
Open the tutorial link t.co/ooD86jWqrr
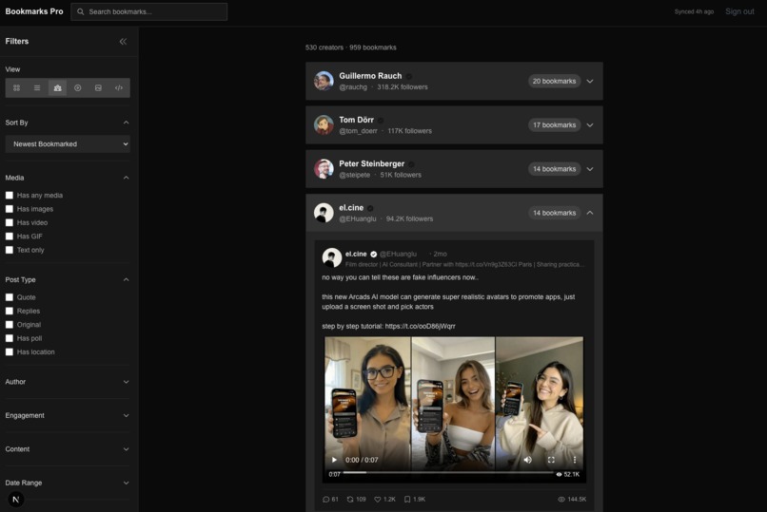[421, 326]
